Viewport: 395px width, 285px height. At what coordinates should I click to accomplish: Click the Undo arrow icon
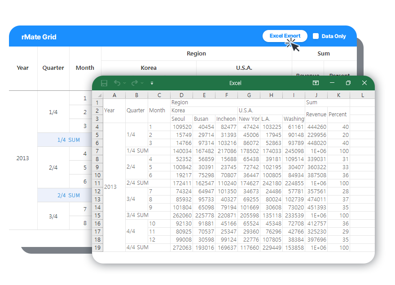(117, 83)
